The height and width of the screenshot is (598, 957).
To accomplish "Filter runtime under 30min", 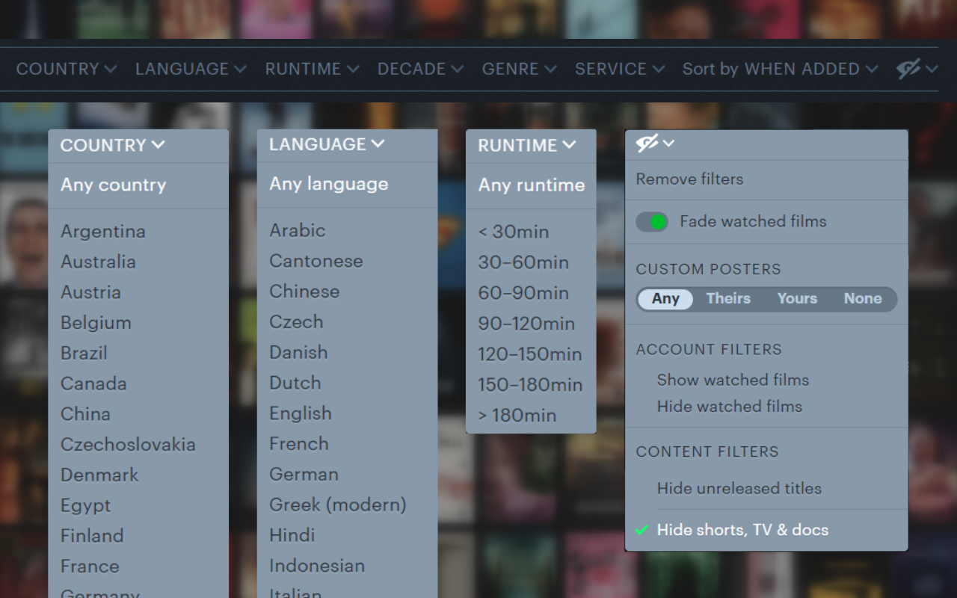I will click(514, 232).
